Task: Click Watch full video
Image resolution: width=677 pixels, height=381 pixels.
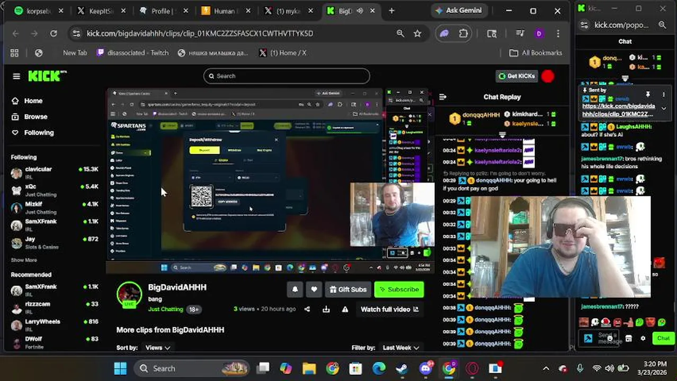Action: (389, 309)
